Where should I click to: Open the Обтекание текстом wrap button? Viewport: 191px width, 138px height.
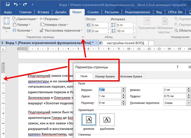pyautogui.click(x=165, y=25)
